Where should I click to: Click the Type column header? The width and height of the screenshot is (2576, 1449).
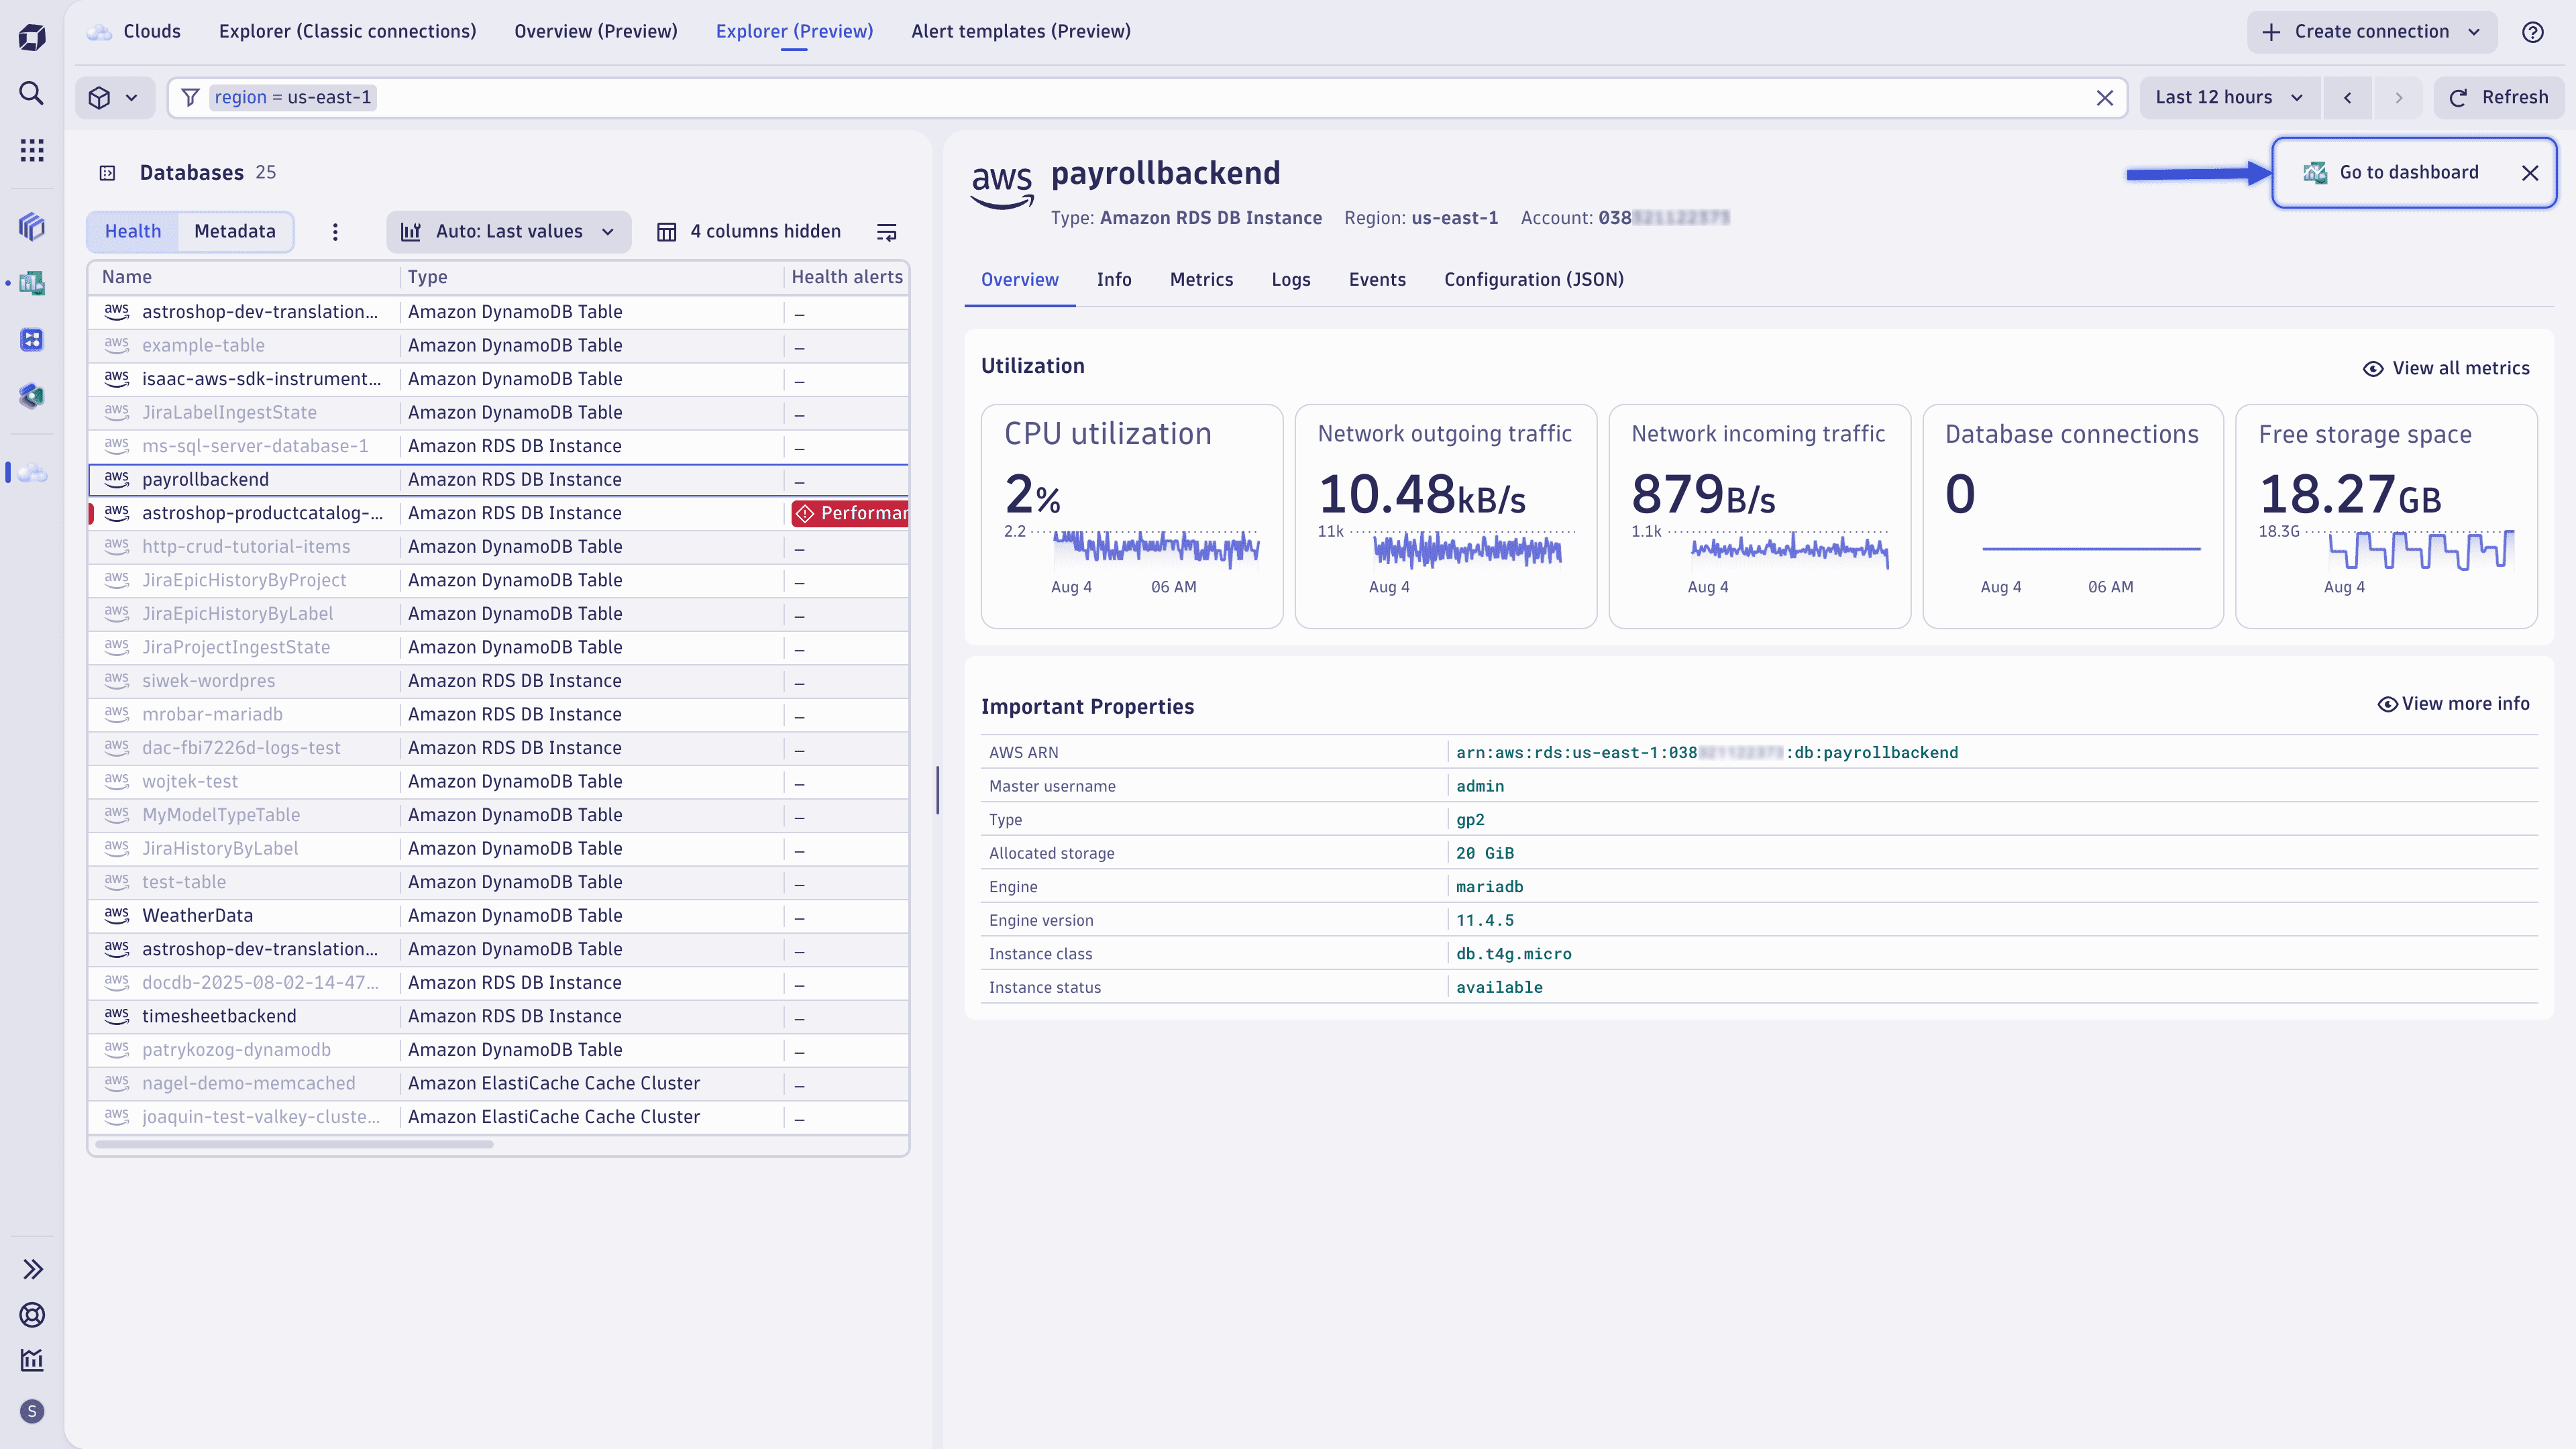pos(427,278)
